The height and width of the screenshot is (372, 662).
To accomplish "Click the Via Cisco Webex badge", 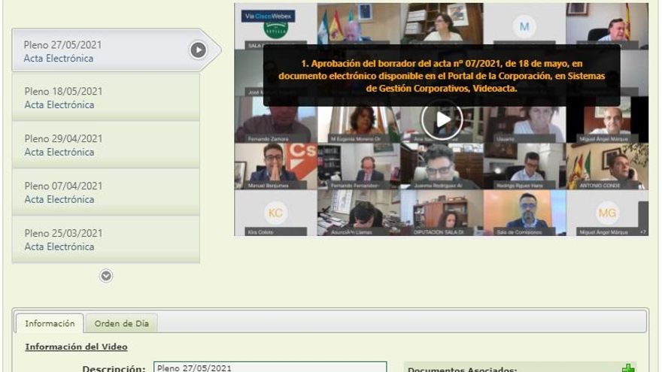I will (268, 16).
